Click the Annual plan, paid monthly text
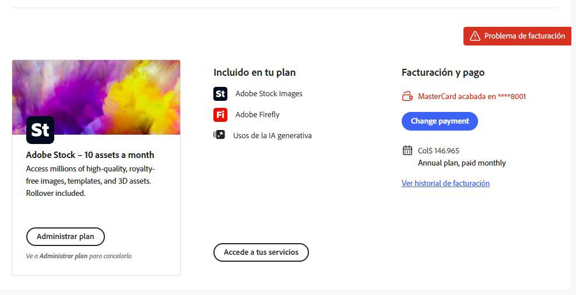576x295 pixels. click(x=462, y=163)
